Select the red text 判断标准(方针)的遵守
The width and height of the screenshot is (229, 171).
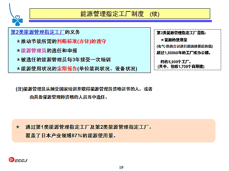click(82, 41)
